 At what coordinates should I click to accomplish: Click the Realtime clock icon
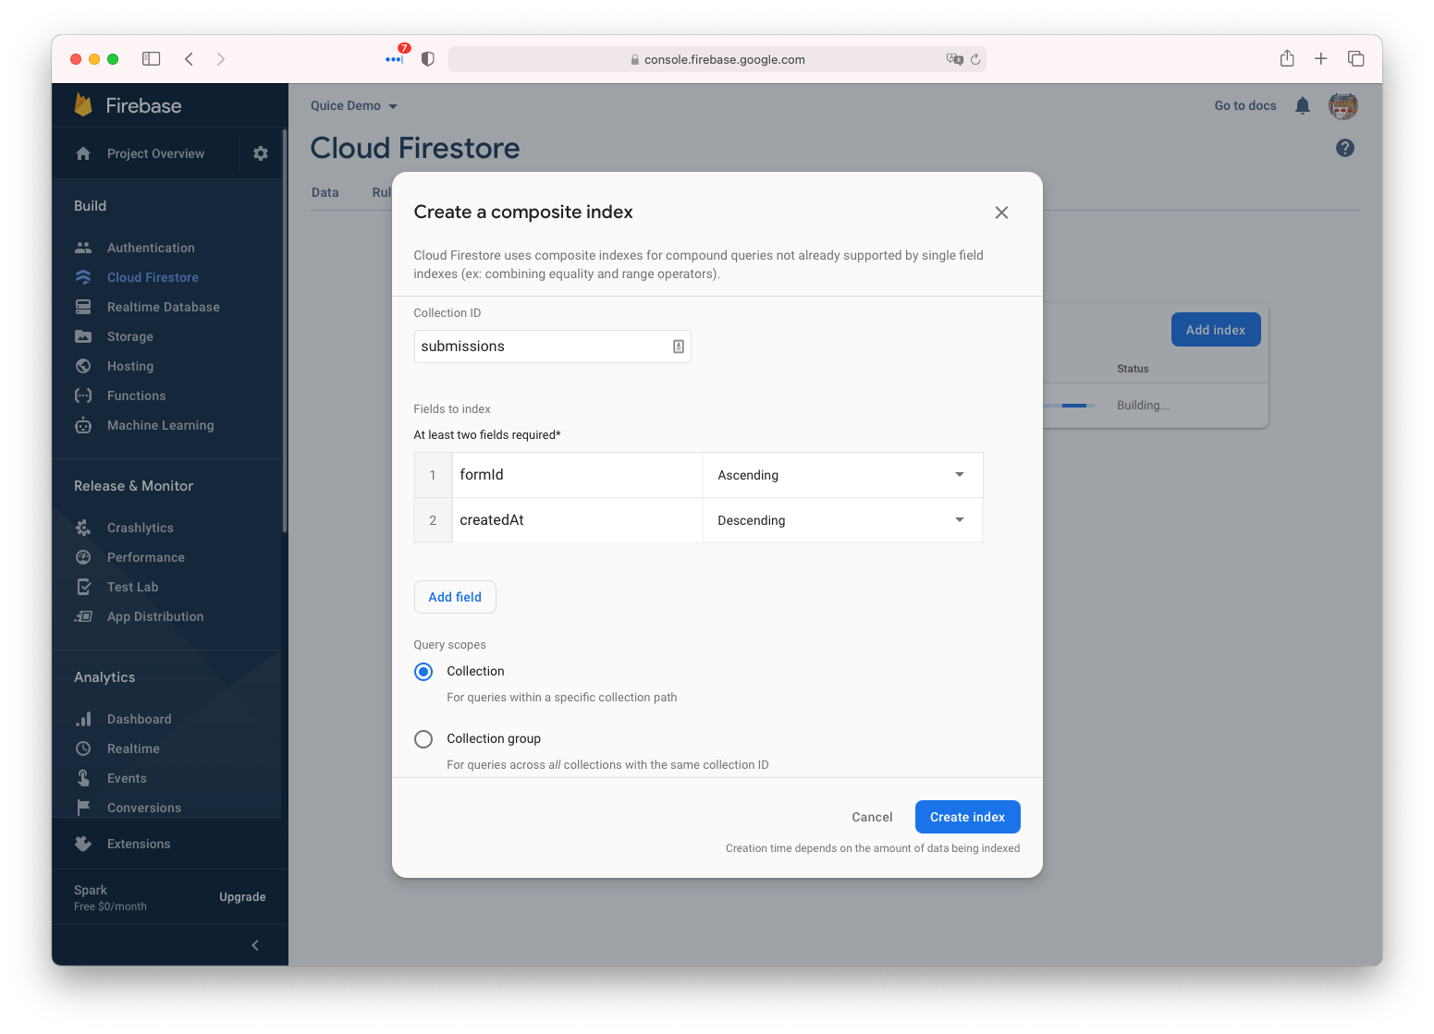coord(83,748)
